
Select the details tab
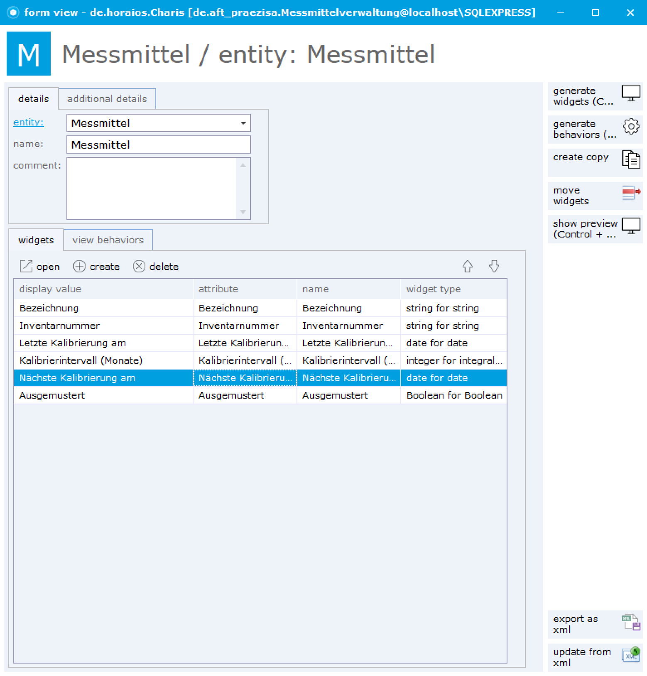(34, 99)
